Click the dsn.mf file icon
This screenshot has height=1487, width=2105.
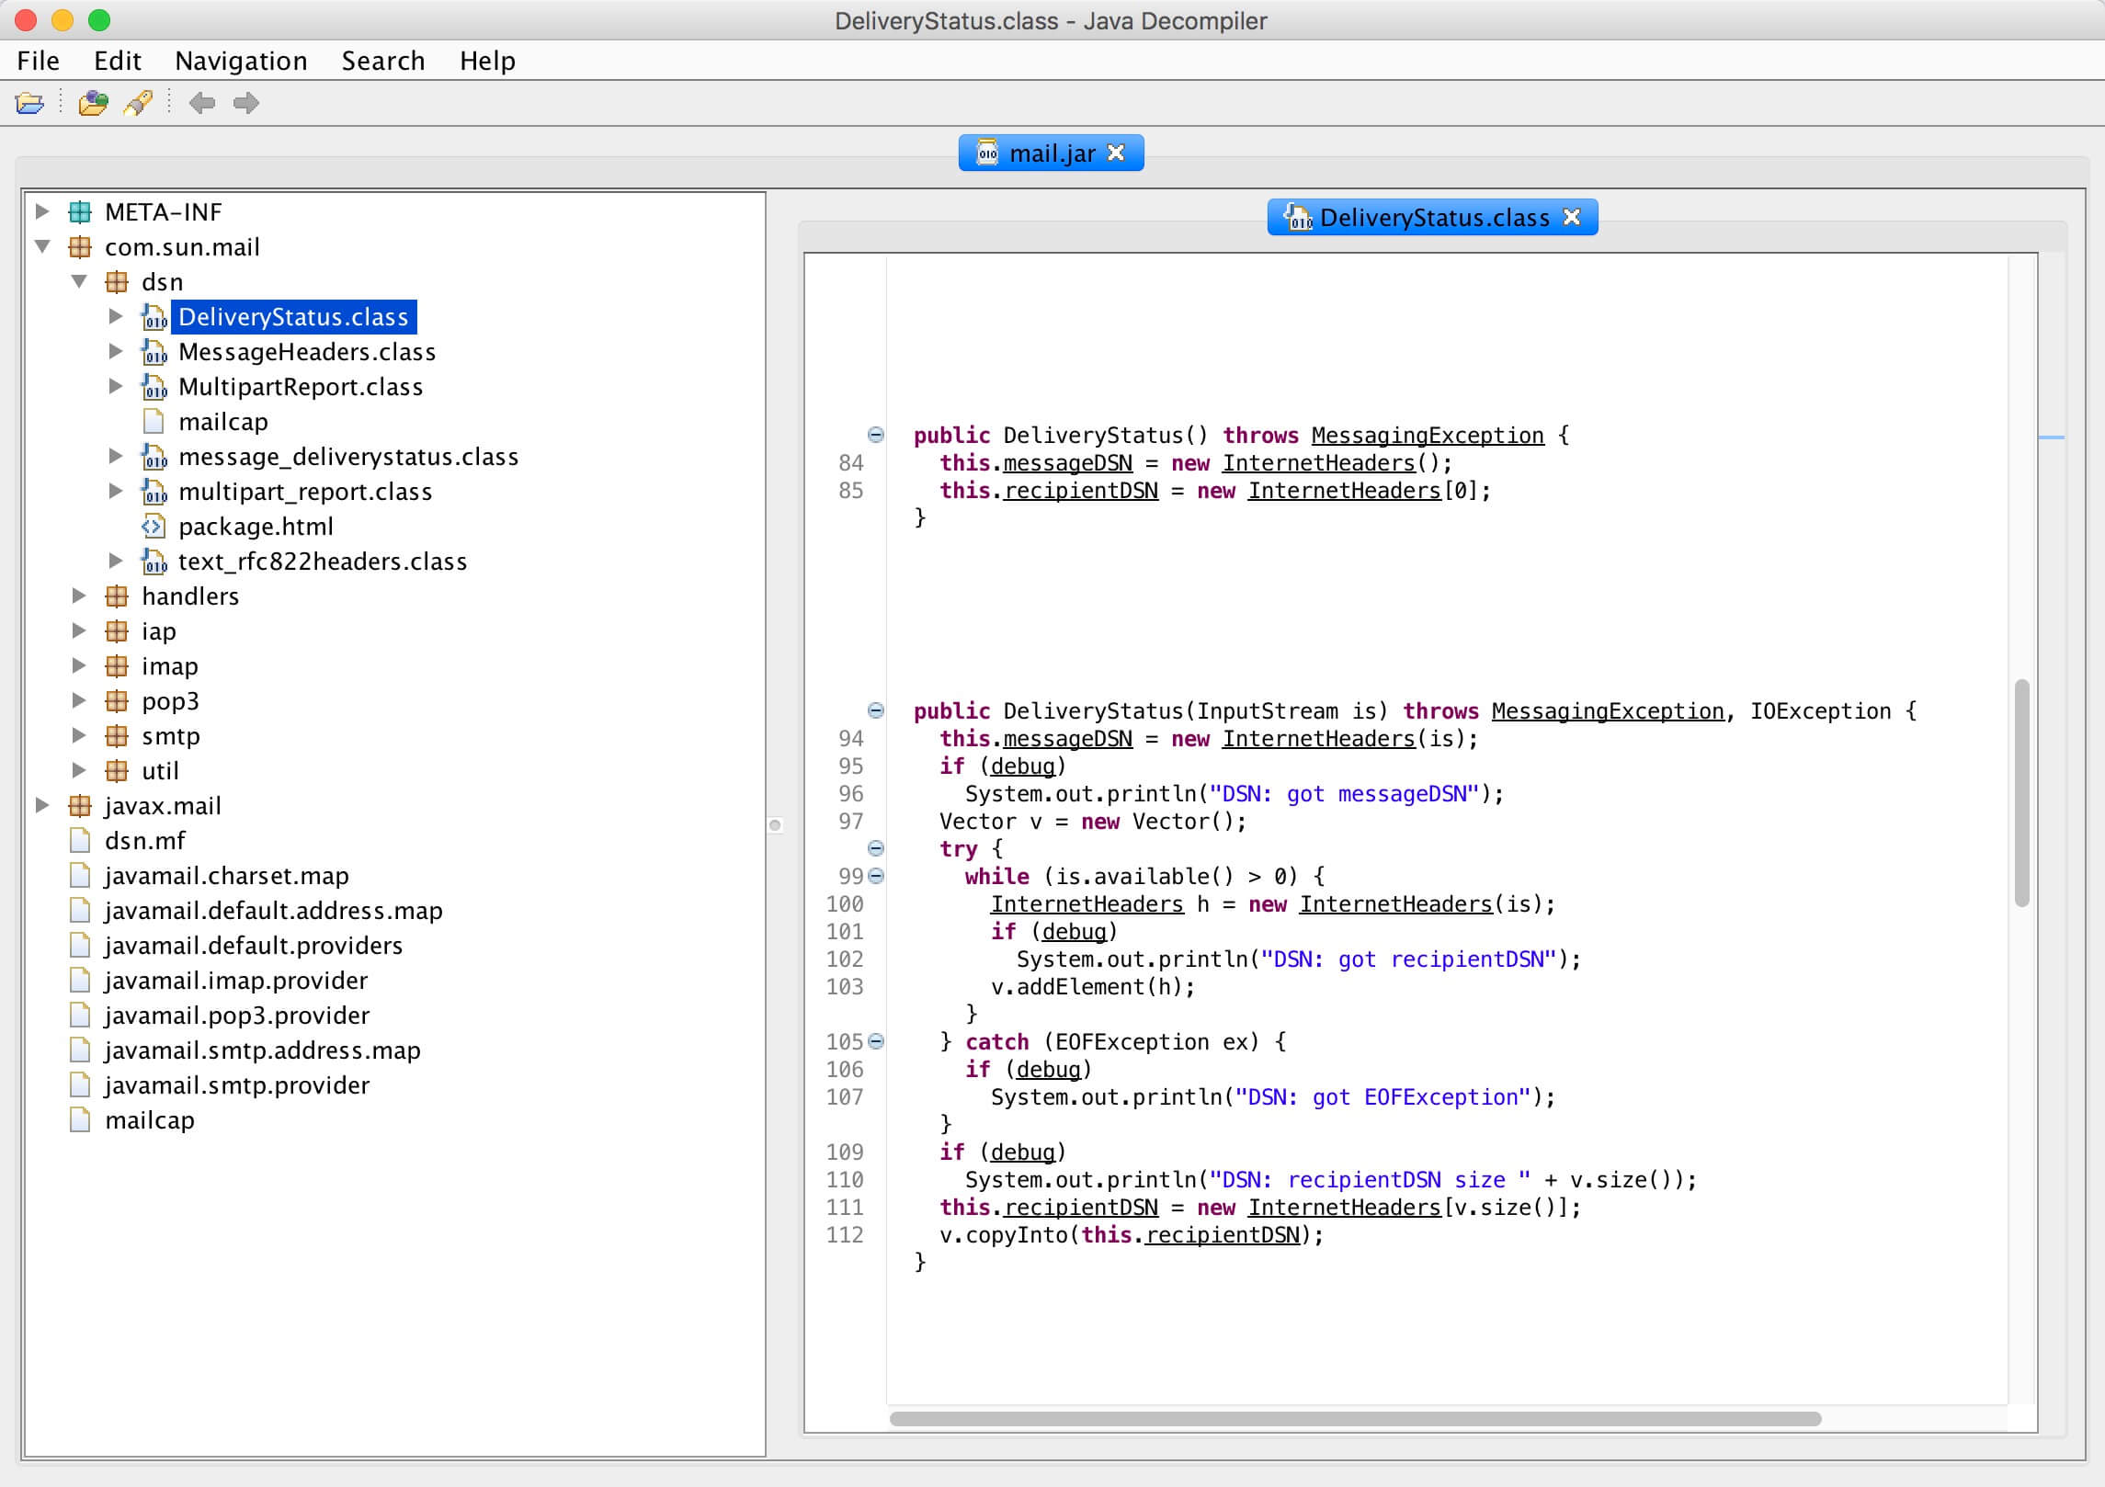80,841
